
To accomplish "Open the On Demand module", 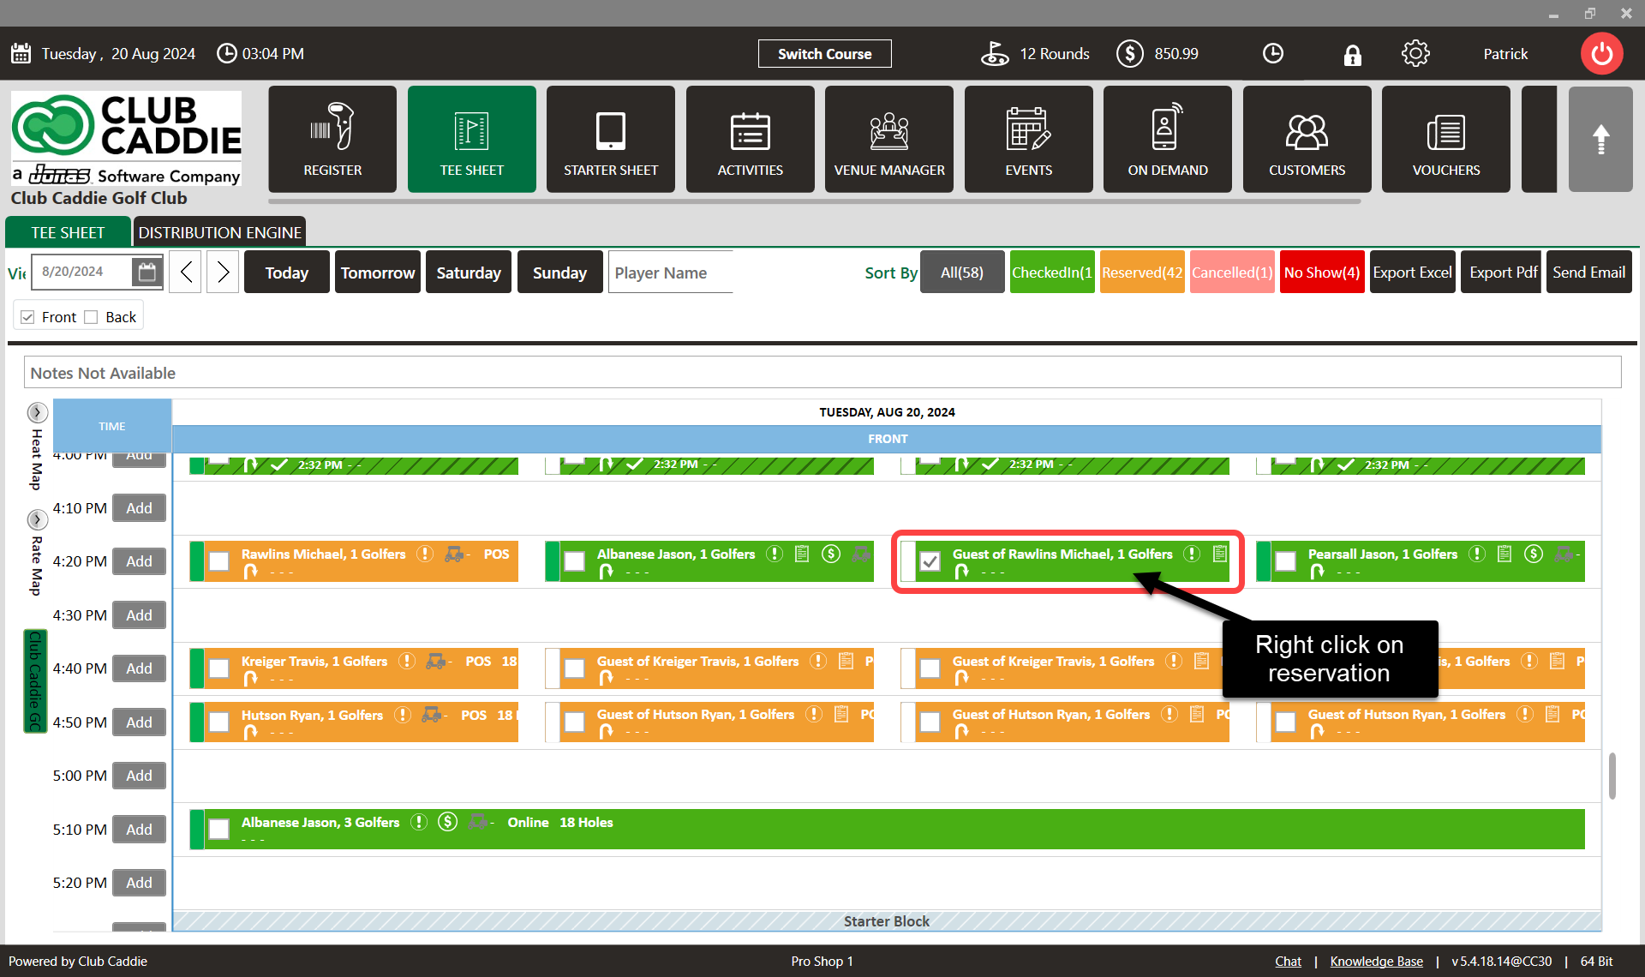I will tap(1167, 139).
